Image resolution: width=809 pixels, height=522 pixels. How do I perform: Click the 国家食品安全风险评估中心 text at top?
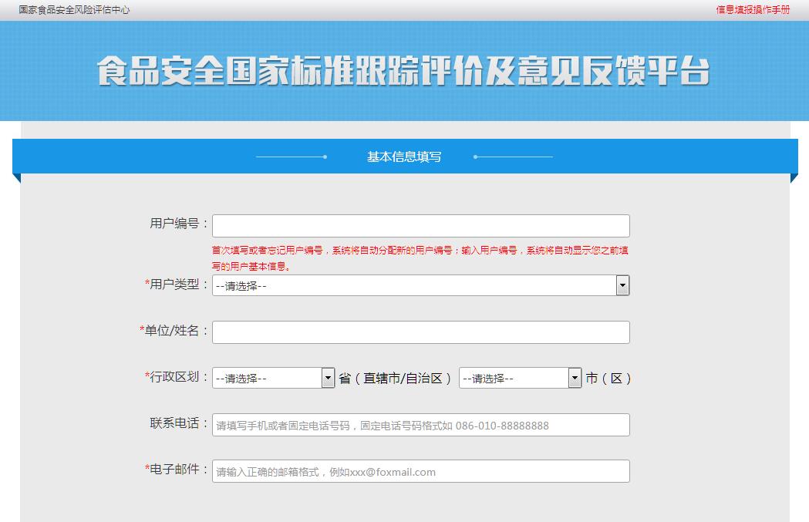pos(74,10)
